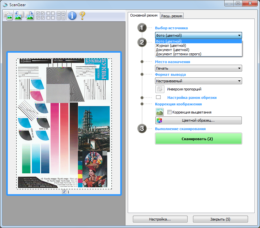Screen dimensions: 260x228
Task: Click the Выполнение сканирования heading
Action: coord(180,129)
